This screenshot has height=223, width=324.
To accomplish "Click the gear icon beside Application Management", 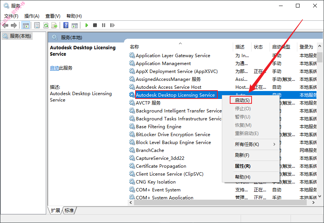I will [132, 63].
